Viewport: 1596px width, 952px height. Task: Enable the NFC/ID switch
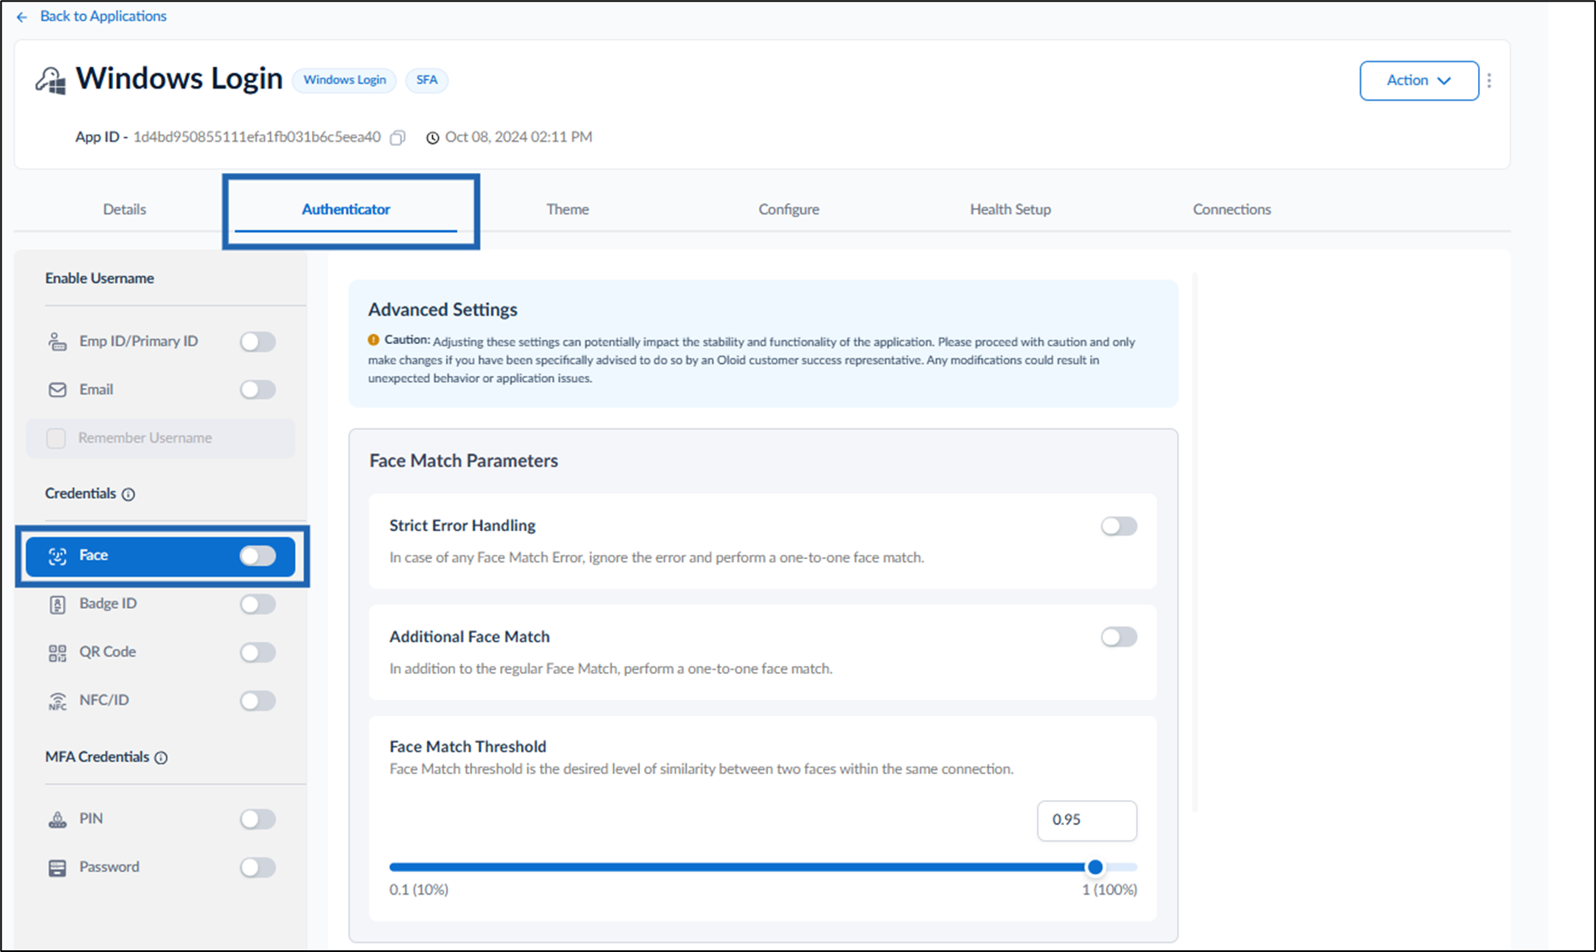tap(258, 701)
